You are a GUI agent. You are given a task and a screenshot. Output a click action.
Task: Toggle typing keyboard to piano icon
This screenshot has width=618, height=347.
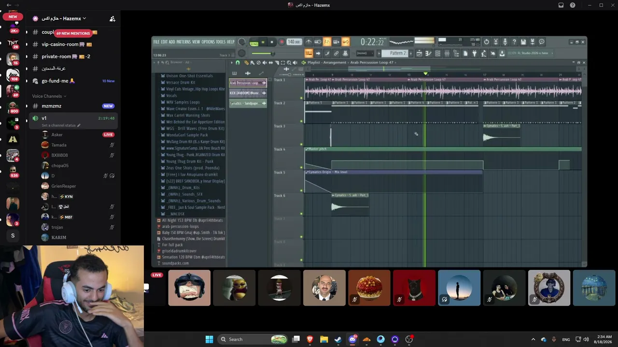[x=309, y=53]
